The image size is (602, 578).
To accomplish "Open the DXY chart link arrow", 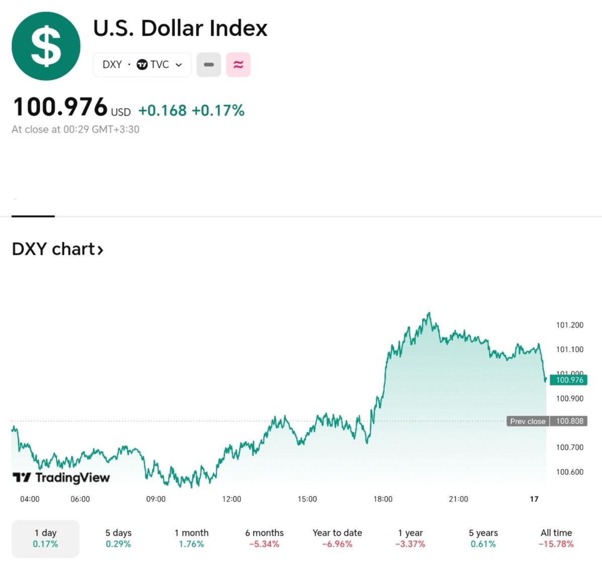I will tap(100, 250).
